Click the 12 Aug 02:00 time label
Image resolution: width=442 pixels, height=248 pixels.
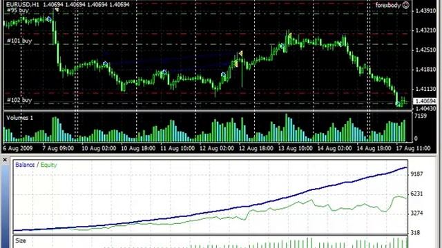click(216, 148)
